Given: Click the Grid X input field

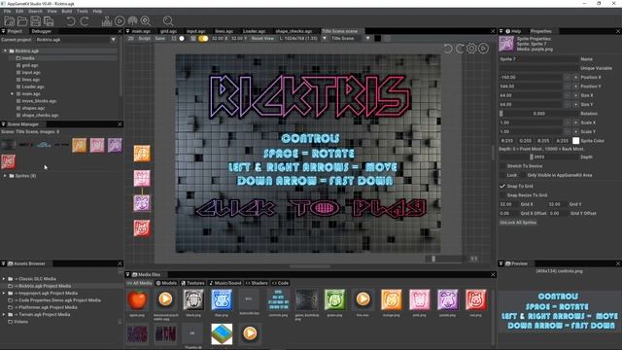Looking at the screenshot, I should 508,204.
